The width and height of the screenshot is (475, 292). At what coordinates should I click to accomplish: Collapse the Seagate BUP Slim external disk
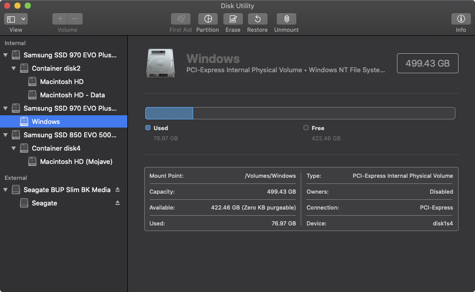6,190
